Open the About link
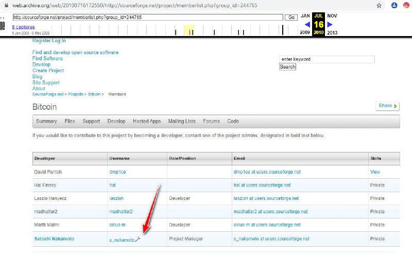Screen dimensions: 412x254 coord(39,89)
